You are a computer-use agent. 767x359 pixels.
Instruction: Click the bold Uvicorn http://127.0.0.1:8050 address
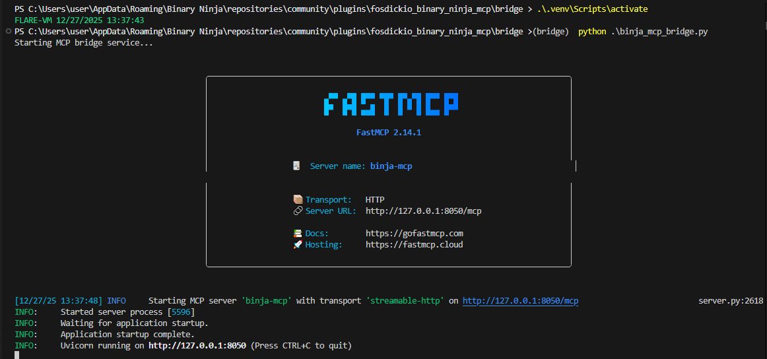[197, 346]
